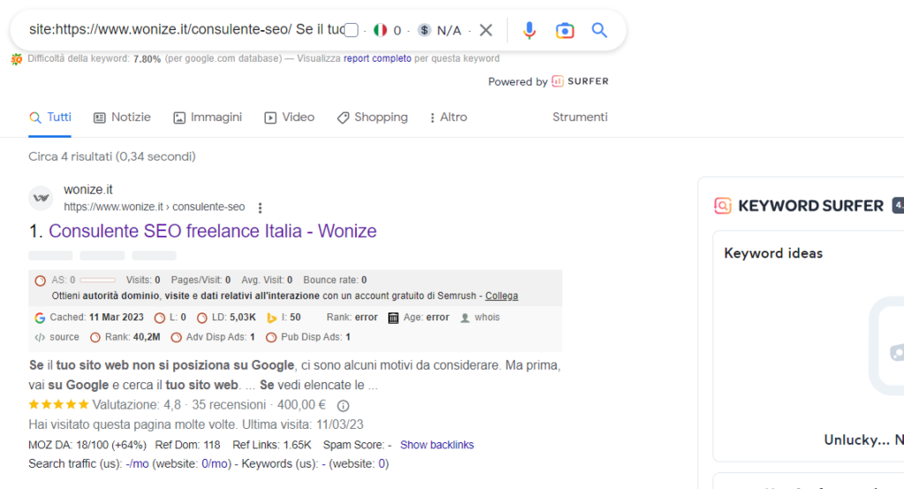Viewport: 904px width, 489px height.
Task: Open Consulente SEO freelance Italia result
Action: click(213, 231)
